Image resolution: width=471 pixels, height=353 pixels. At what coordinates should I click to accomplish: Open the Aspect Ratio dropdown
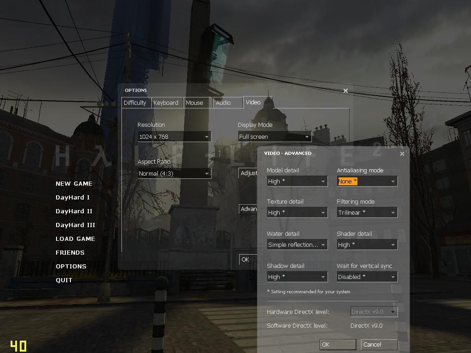click(174, 173)
